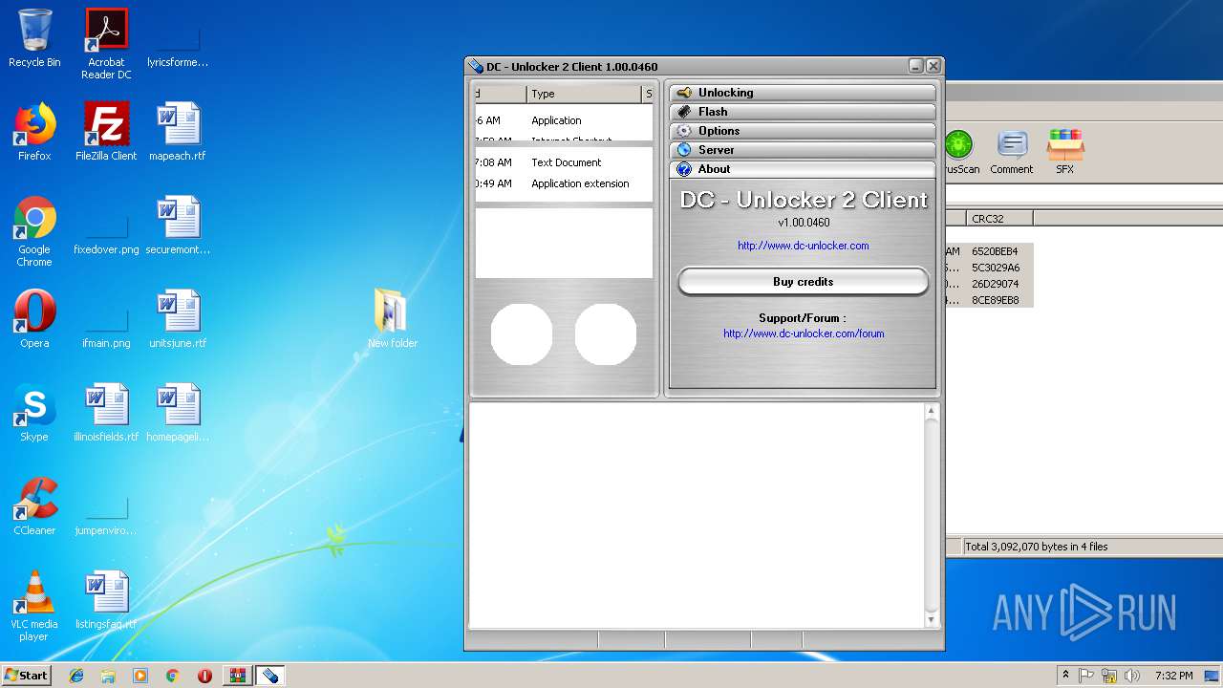Image resolution: width=1223 pixels, height=688 pixels.
Task: Click the Type column header
Action: click(x=584, y=94)
